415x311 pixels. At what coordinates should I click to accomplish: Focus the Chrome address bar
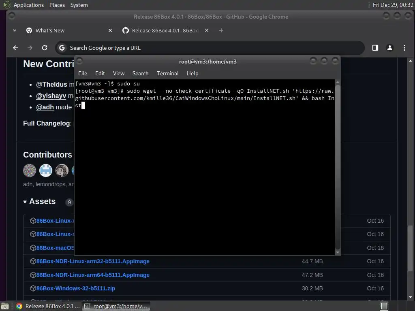(210, 48)
